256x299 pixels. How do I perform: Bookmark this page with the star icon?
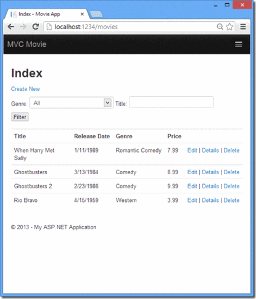pos(229,27)
